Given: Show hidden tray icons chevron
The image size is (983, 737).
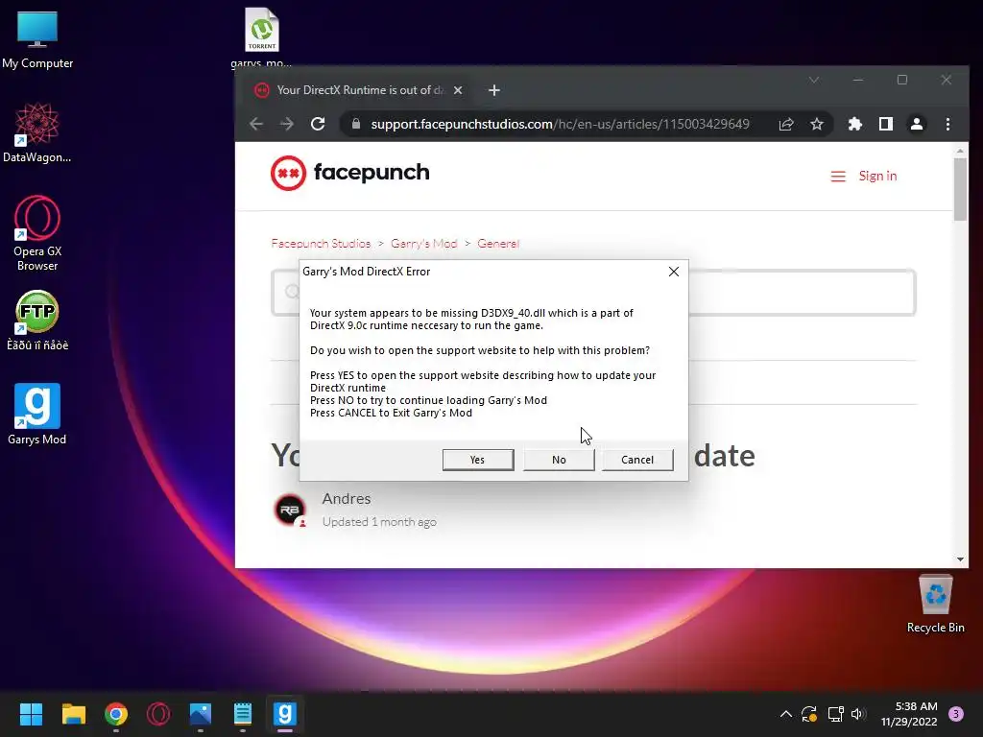Looking at the screenshot, I should tap(785, 714).
